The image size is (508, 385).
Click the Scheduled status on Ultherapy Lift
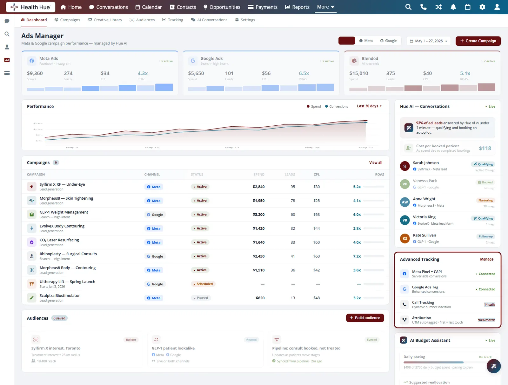[203, 284]
